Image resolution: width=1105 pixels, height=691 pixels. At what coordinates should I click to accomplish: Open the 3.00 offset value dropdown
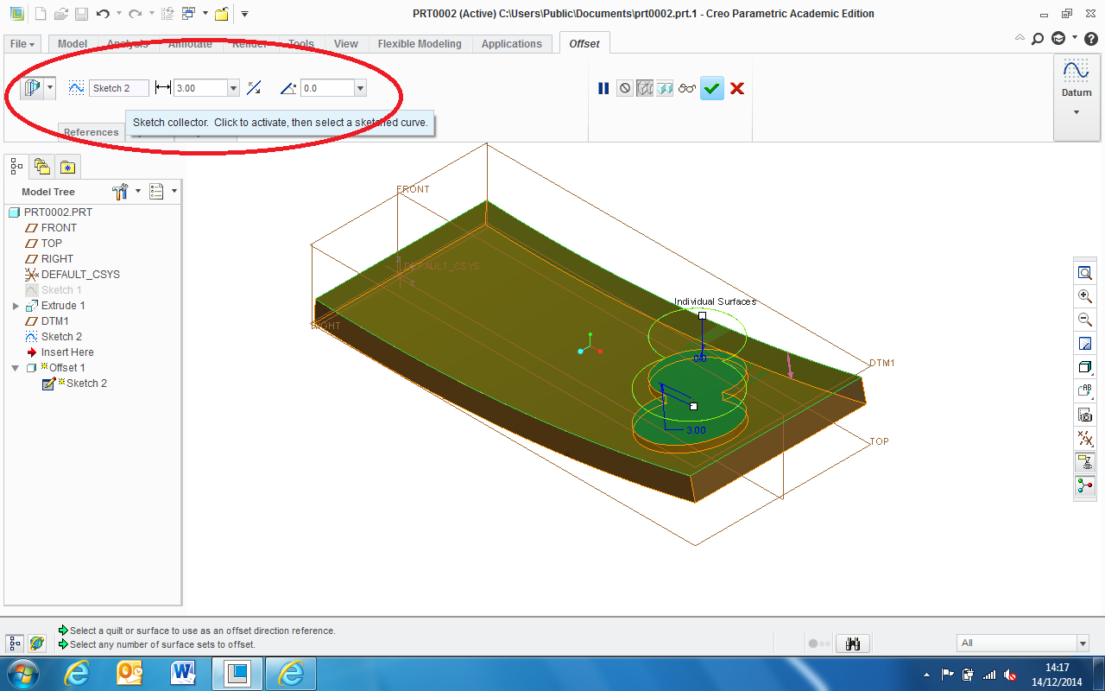coord(233,88)
